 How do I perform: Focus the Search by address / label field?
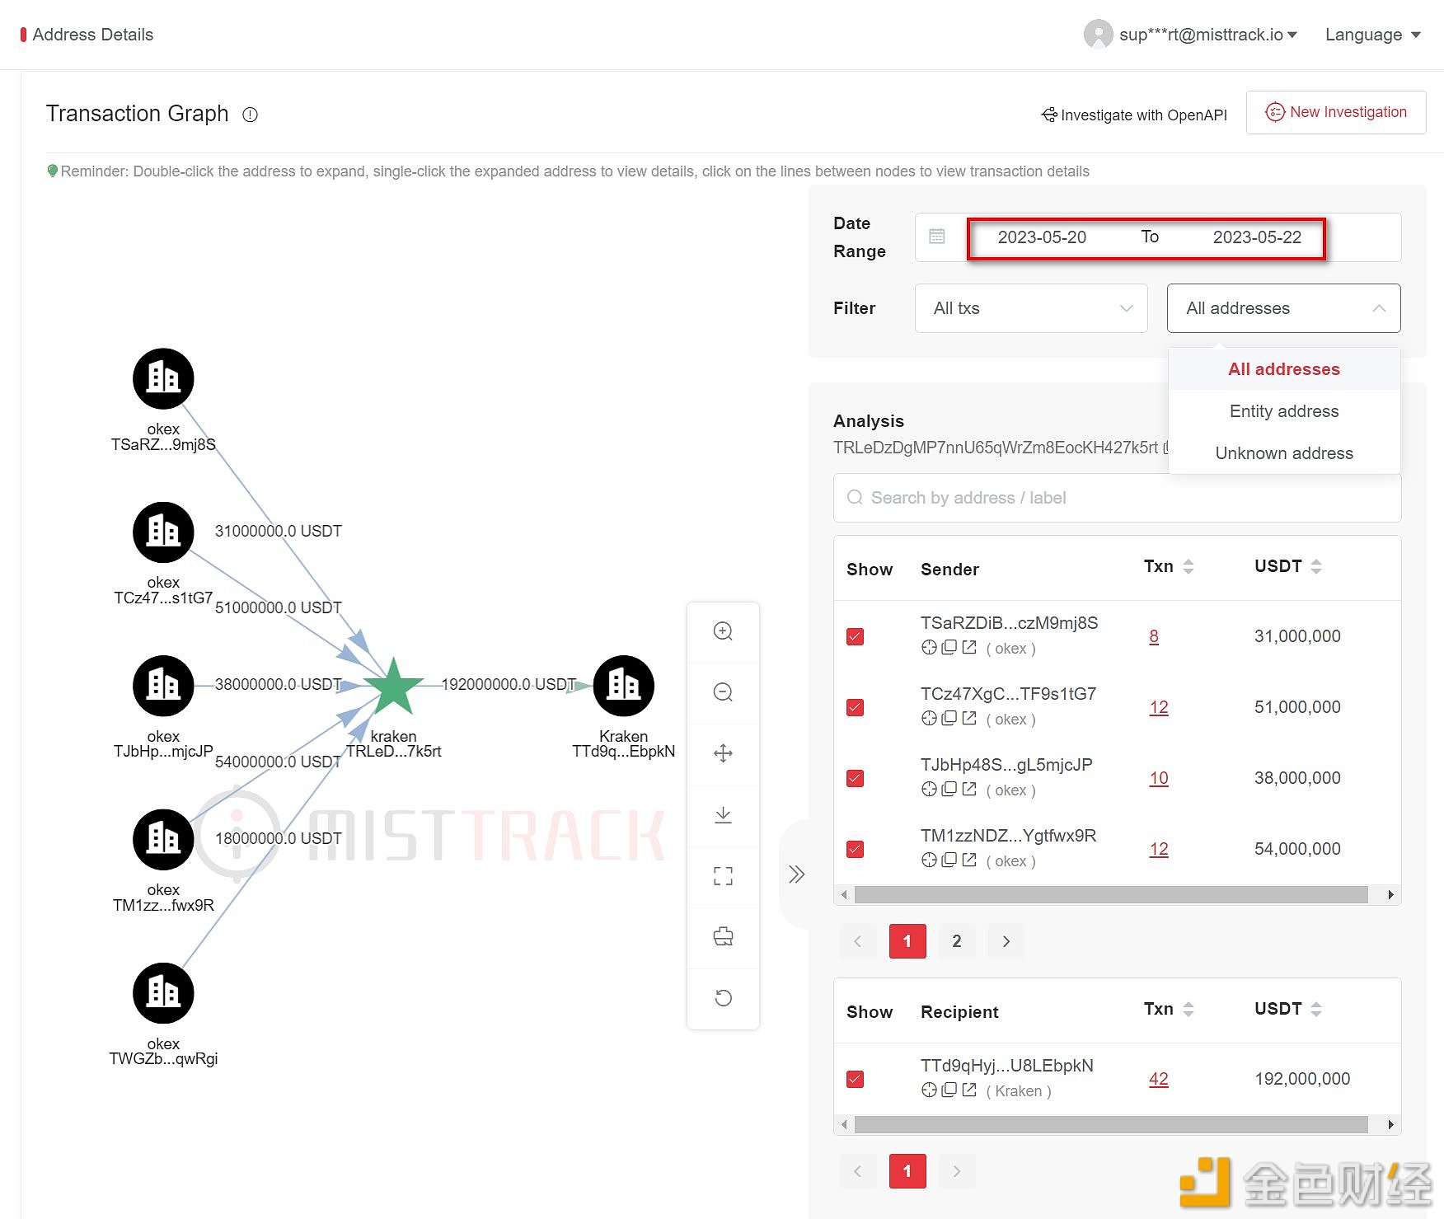pos(1117,498)
